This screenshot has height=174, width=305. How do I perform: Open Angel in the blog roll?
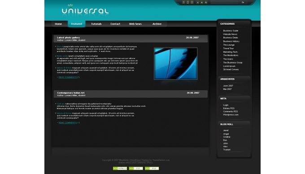[226, 134]
